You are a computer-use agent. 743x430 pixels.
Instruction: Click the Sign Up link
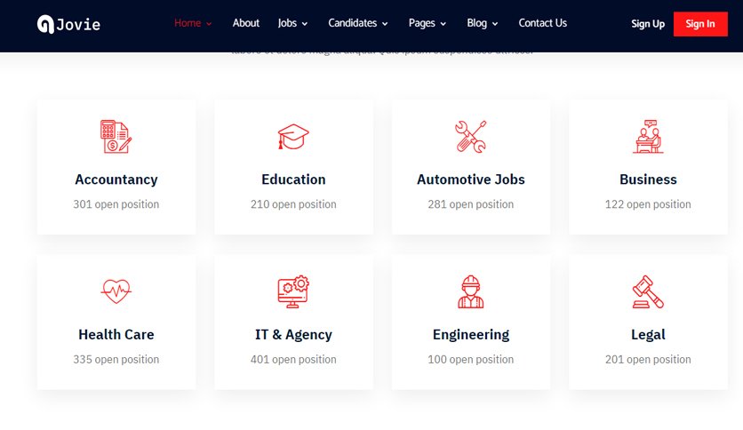(648, 24)
